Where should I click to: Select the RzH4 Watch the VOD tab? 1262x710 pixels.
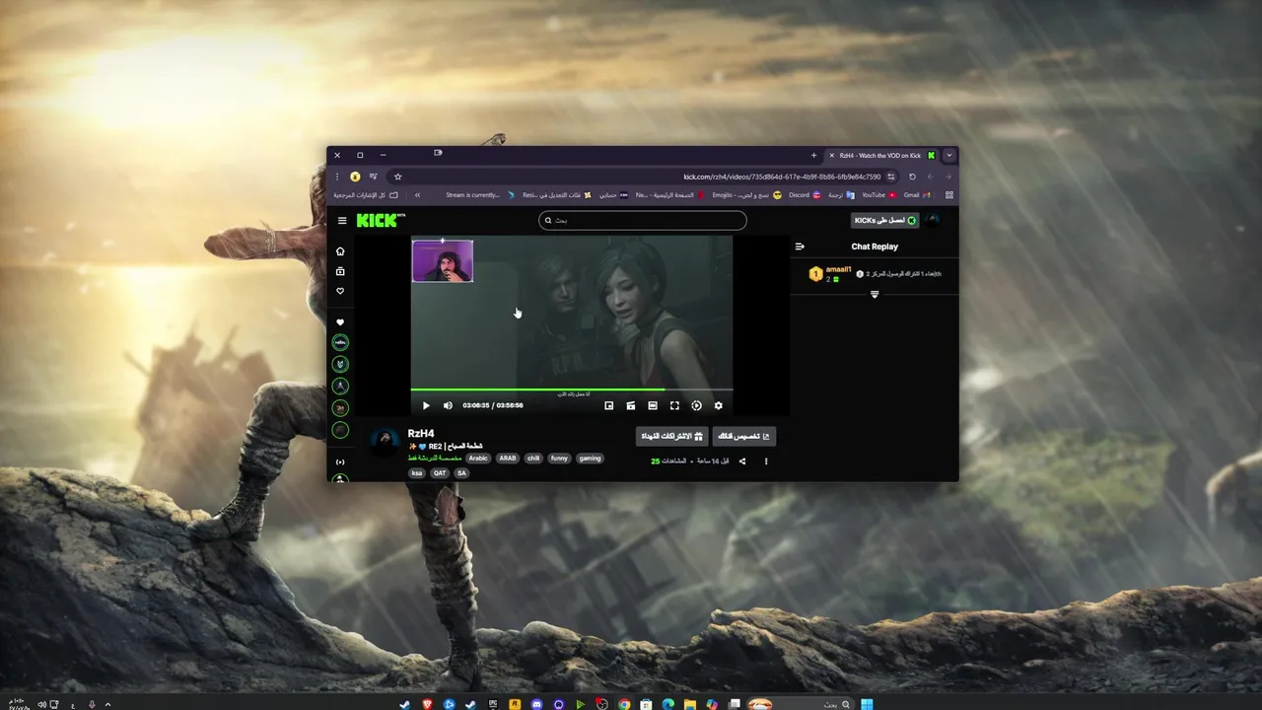click(881, 155)
